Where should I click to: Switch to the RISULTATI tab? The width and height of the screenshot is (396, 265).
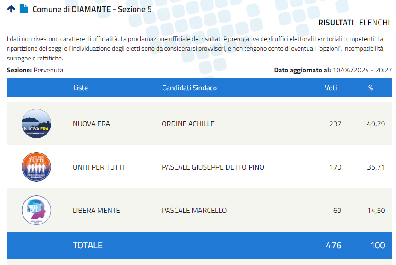(x=336, y=23)
